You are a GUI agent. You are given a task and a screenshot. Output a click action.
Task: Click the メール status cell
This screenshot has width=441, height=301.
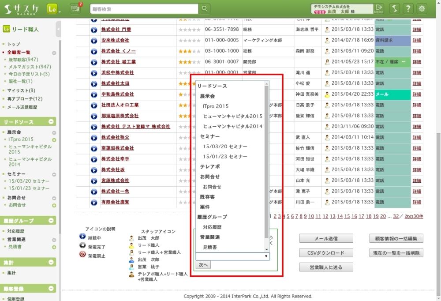click(392, 94)
